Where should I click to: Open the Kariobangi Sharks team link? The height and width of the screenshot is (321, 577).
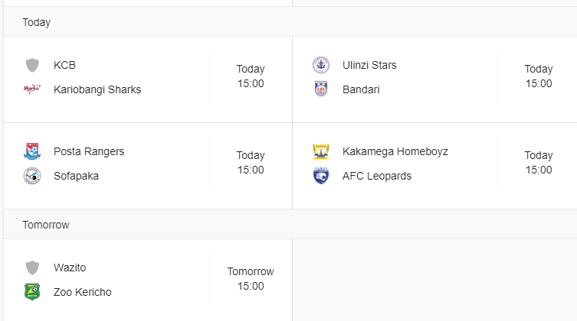(x=97, y=89)
